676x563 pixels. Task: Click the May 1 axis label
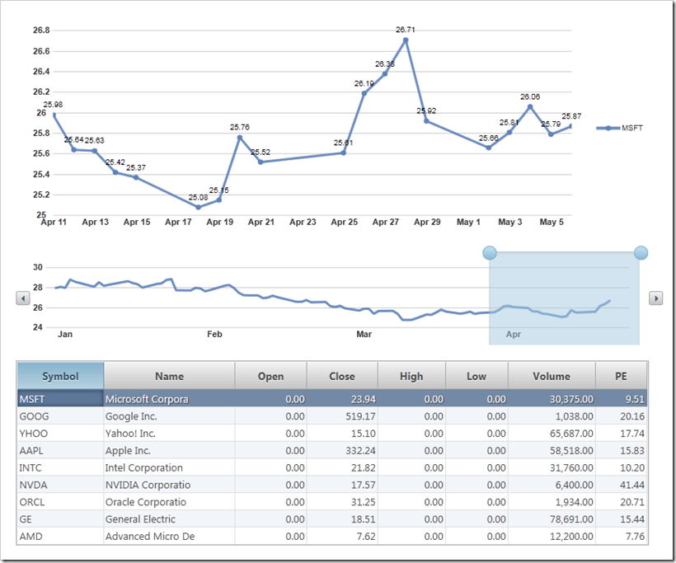click(x=468, y=222)
